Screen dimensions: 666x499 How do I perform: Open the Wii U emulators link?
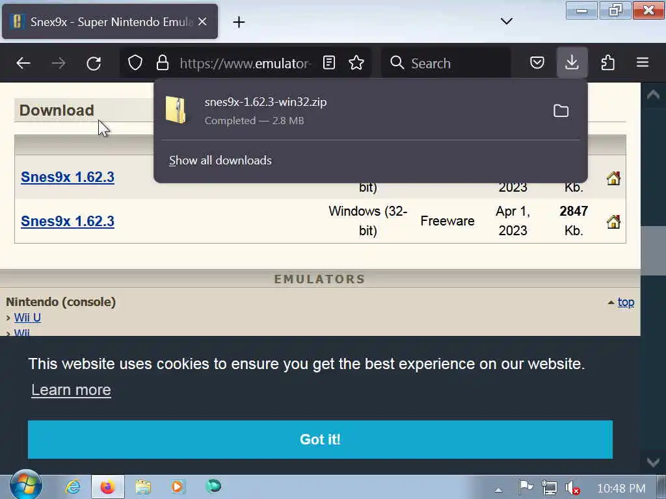point(27,317)
